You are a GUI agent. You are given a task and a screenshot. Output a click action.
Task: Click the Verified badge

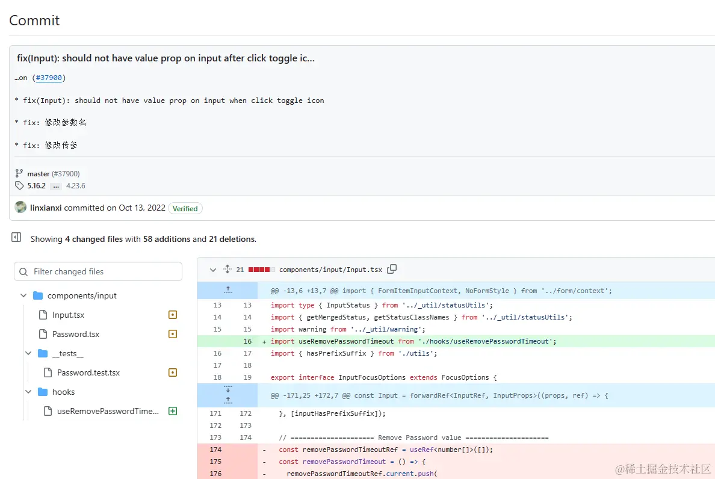point(185,208)
